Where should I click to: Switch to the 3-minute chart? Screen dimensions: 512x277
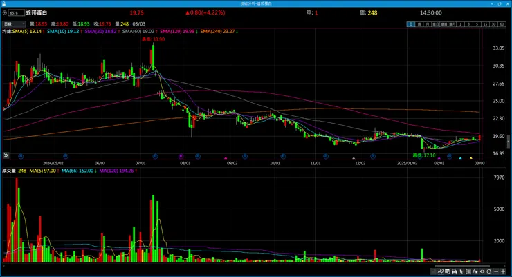point(468,24)
